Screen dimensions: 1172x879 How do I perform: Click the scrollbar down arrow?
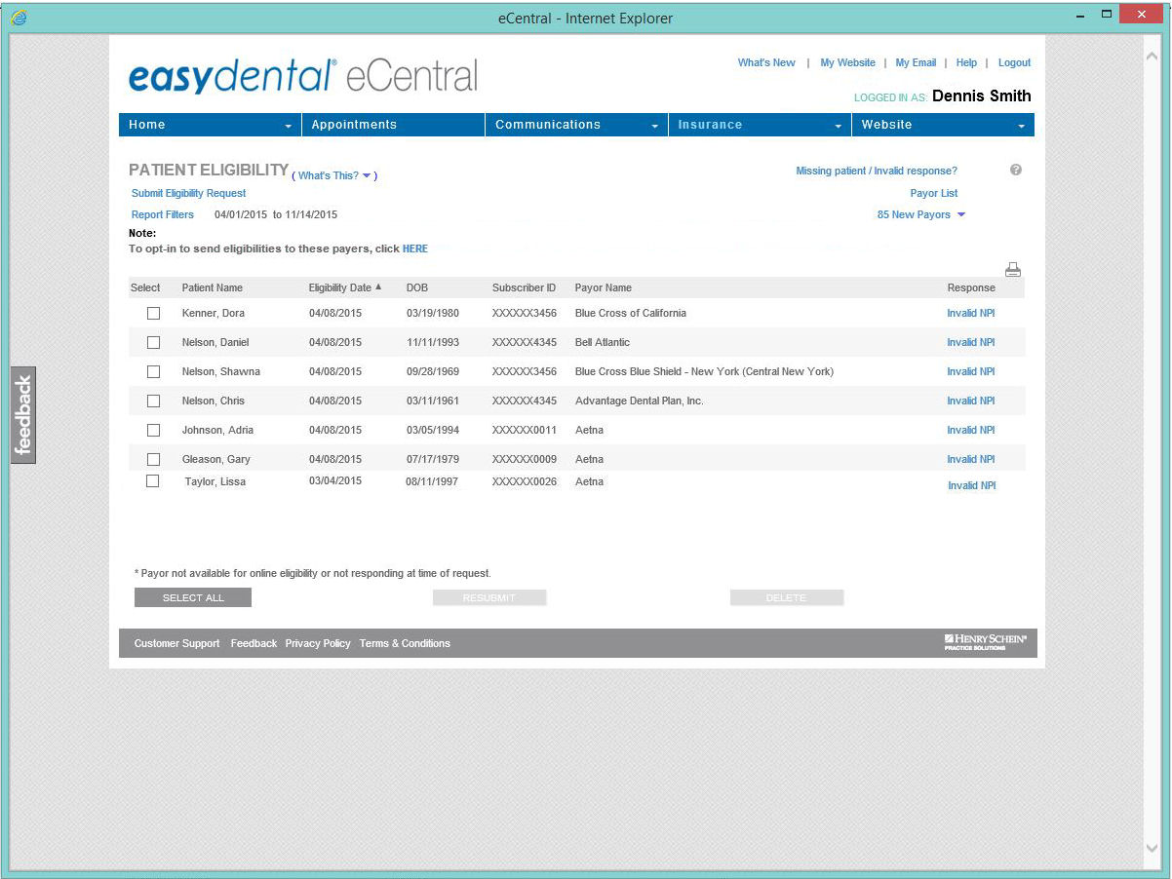(1152, 849)
